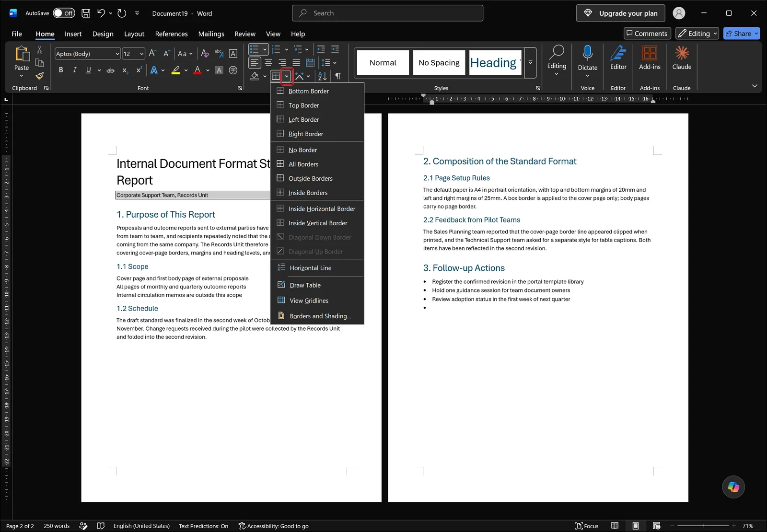This screenshot has height=532, width=767.
Task: Choose Draw Table option
Action: (x=317, y=285)
